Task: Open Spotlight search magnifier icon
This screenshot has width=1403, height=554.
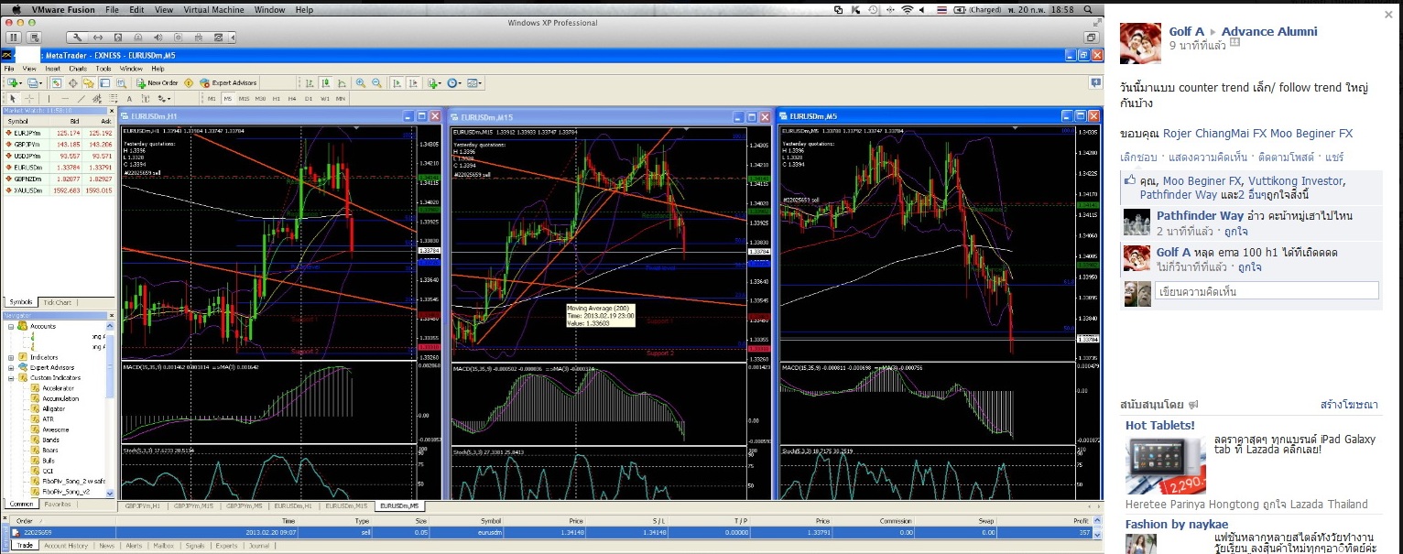Action: (1088, 9)
